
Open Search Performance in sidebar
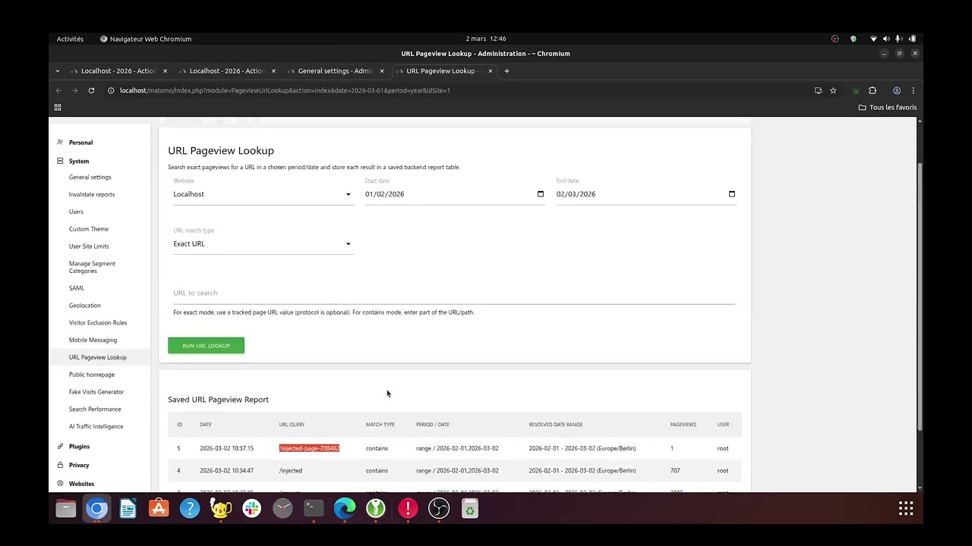click(x=95, y=409)
